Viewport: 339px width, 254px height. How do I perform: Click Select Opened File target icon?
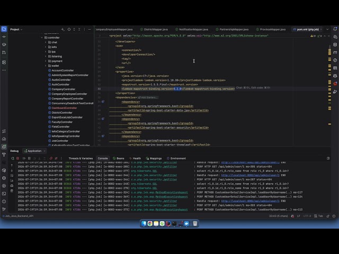(69, 30)
